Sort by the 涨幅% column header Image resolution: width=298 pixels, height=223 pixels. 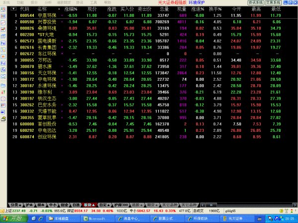tap(71, 9)
